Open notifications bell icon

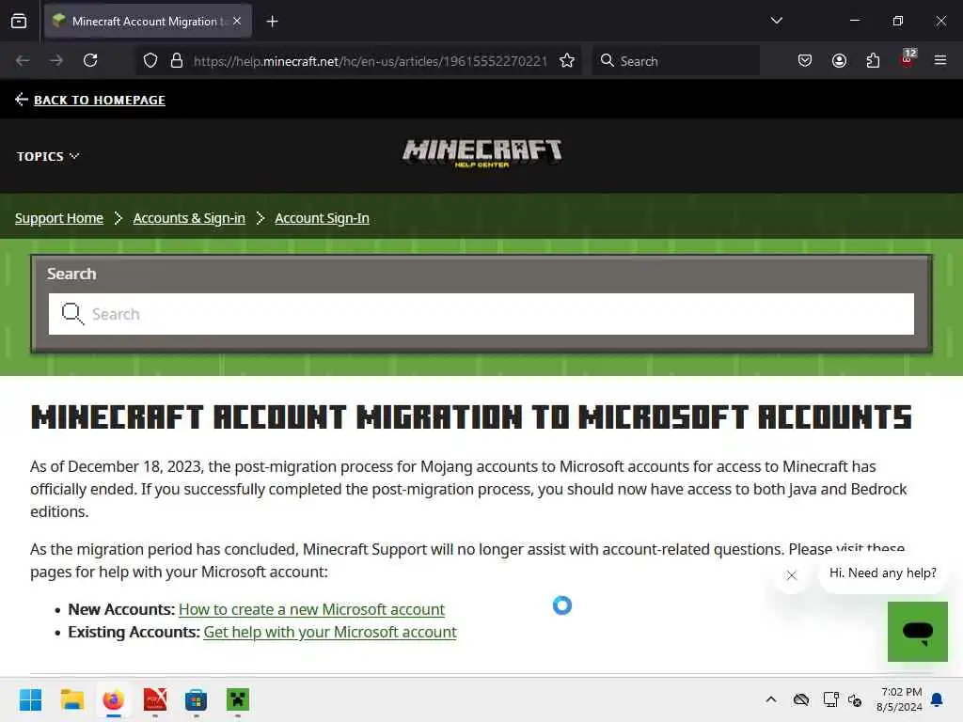[938, 699]
